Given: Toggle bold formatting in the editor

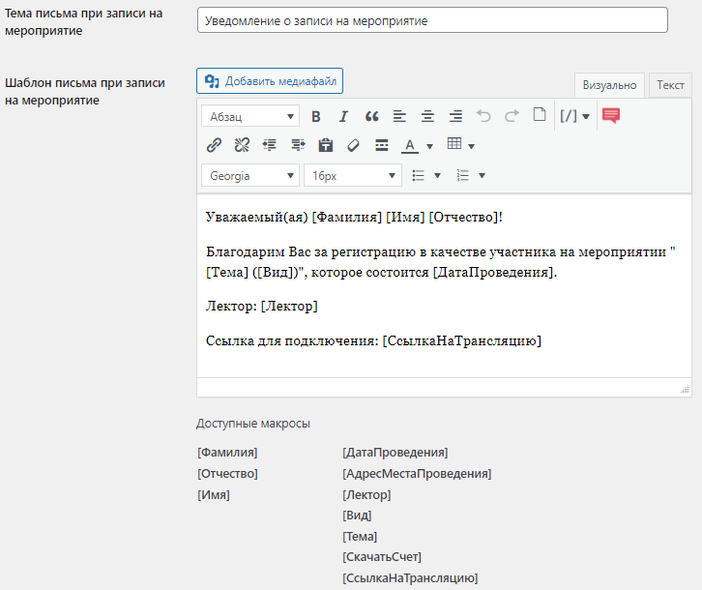Looking at the screenshot, I should (x=315, y=116).
